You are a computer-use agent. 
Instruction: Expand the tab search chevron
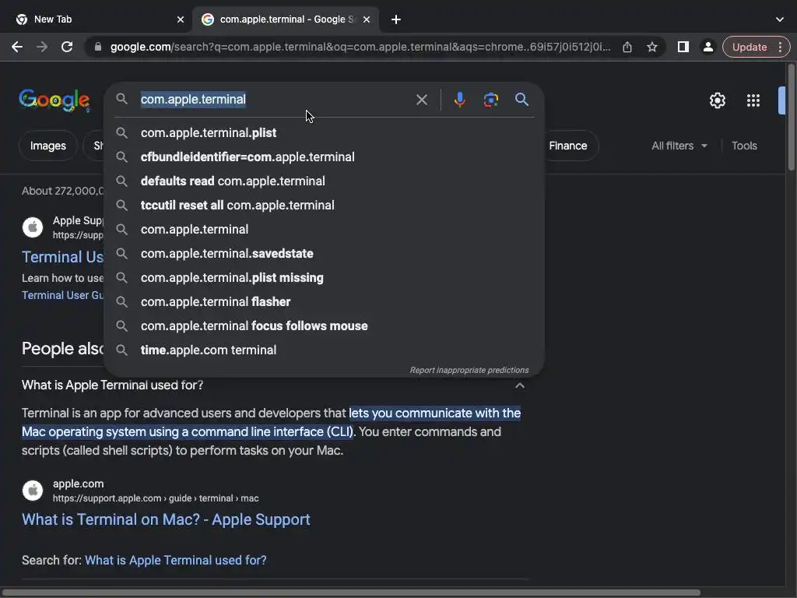pyautogui.click(x=780, y=19)
